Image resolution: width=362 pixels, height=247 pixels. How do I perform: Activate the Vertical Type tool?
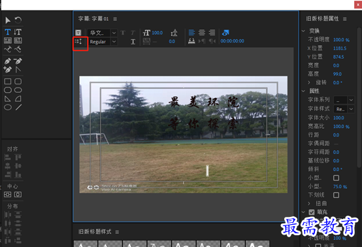[18, 32]
